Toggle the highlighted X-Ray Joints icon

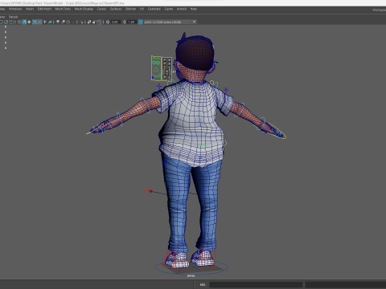click(99, 22)
